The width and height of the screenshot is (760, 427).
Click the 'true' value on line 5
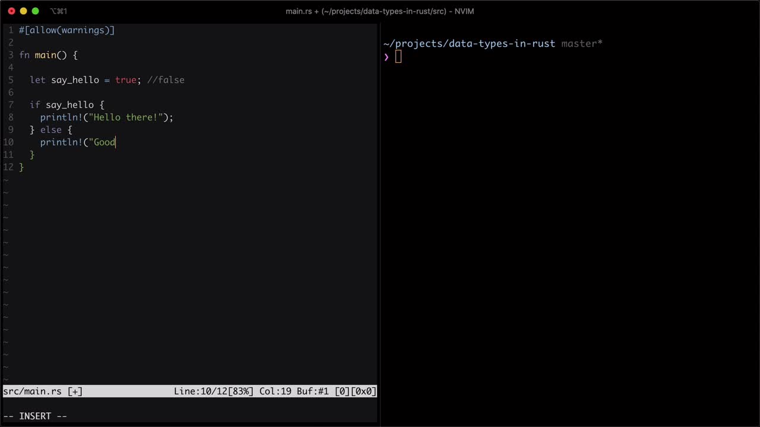pos(125,80)
